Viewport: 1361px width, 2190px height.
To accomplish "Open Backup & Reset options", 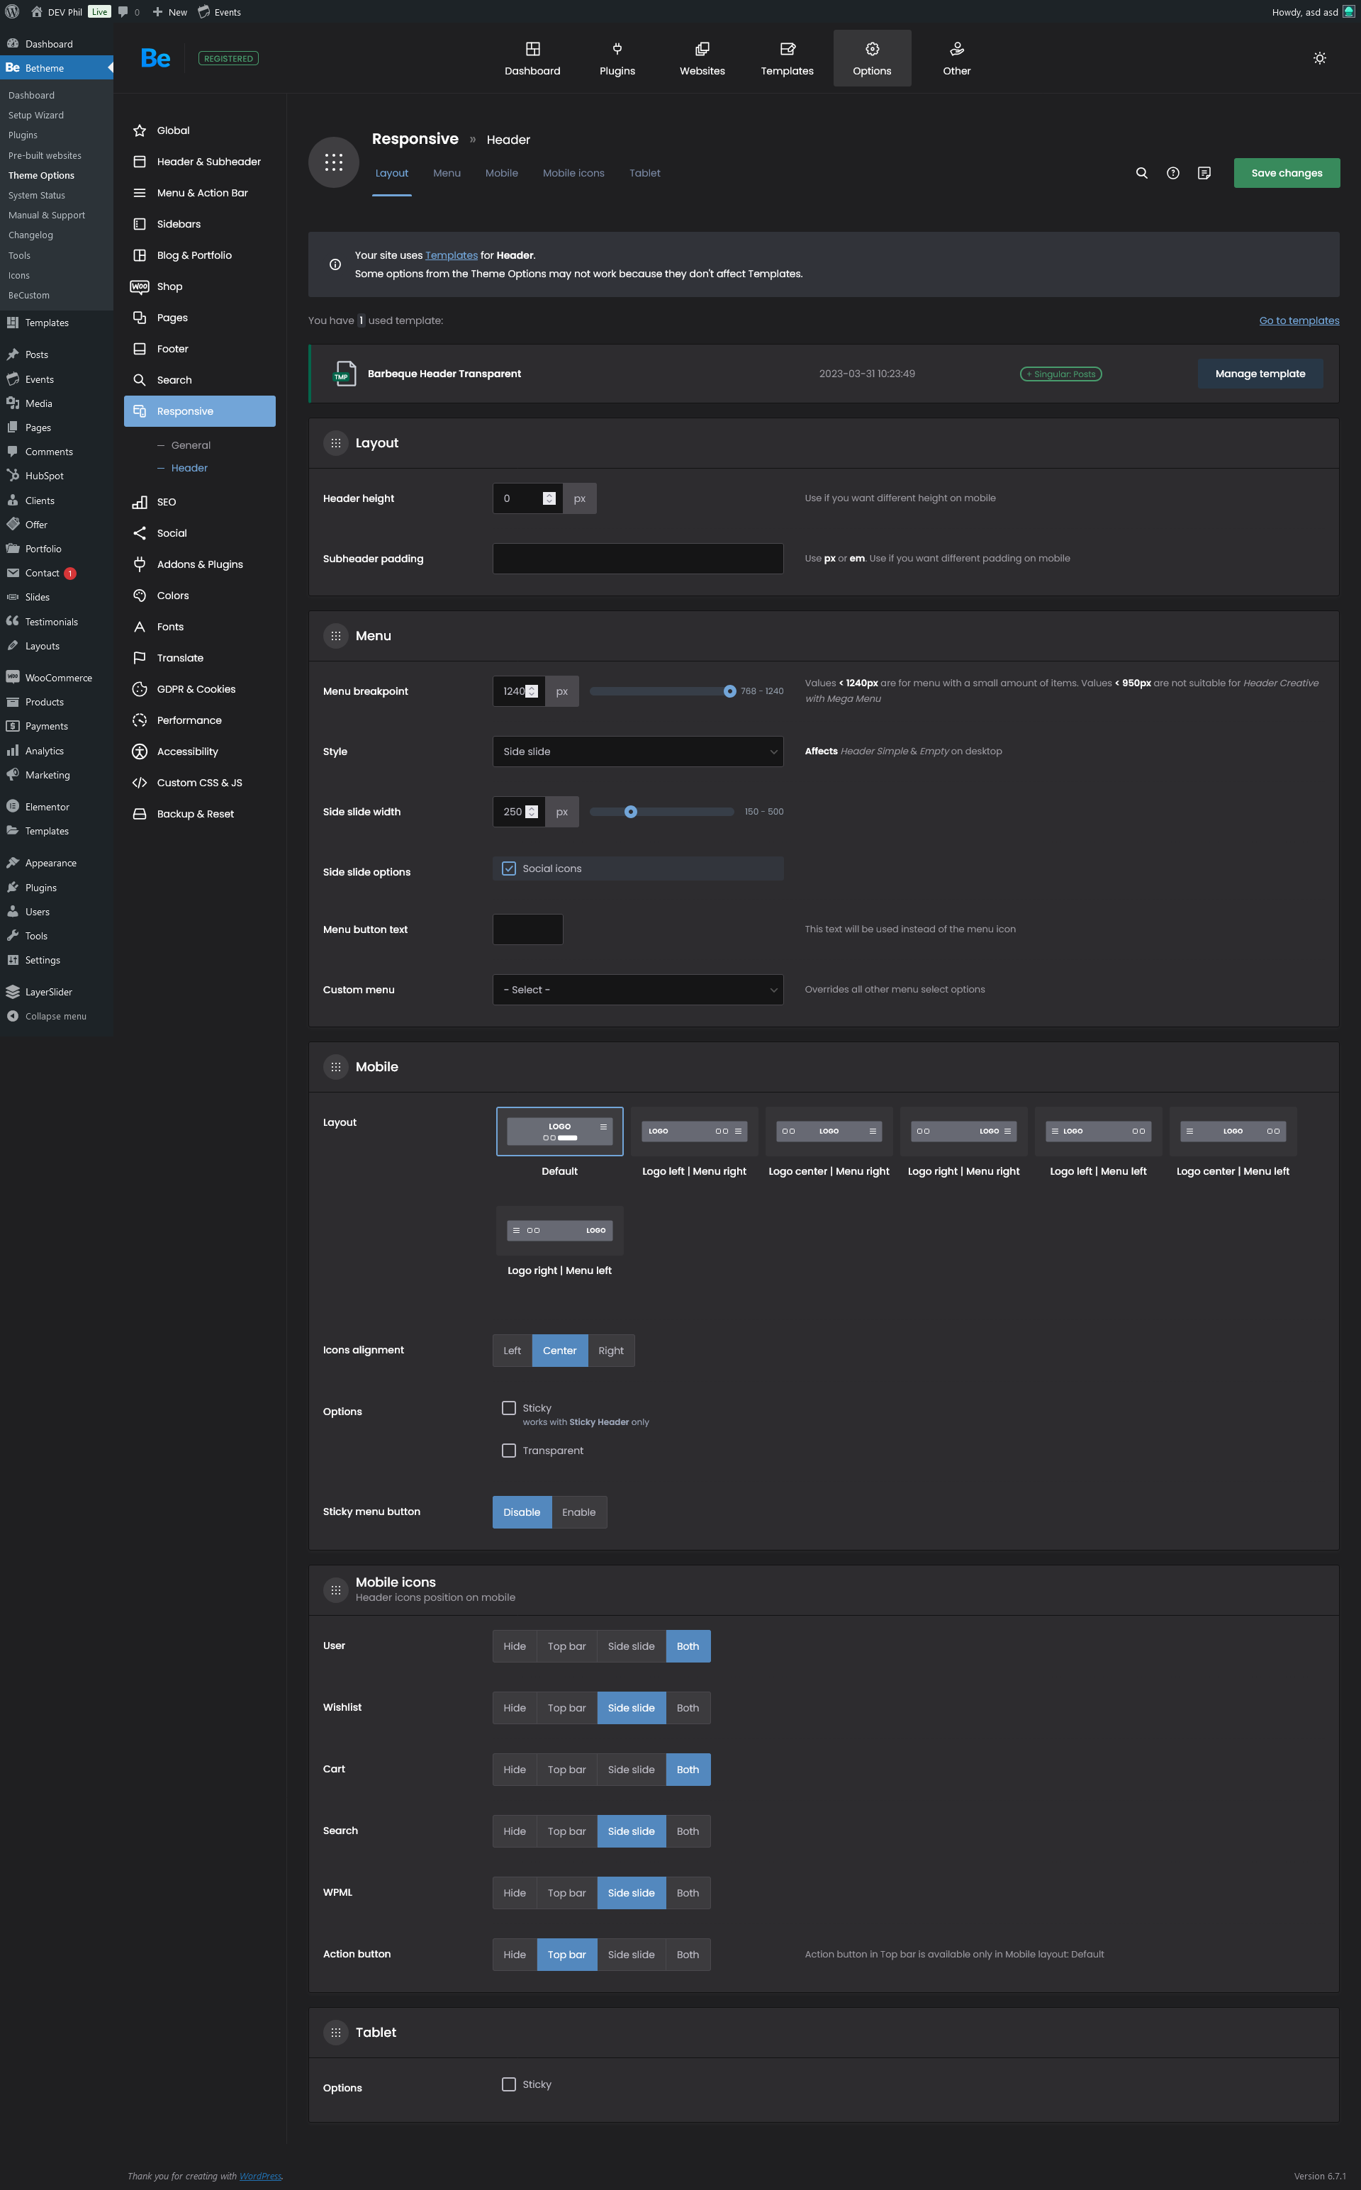I will [200, 814].
